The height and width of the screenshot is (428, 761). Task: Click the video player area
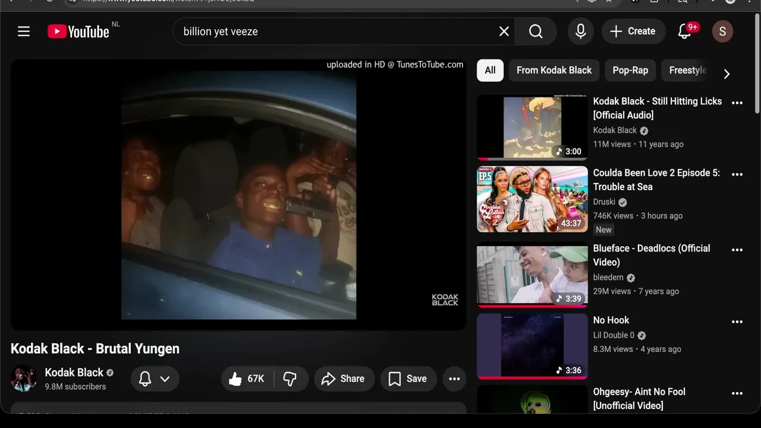(238, 195)
